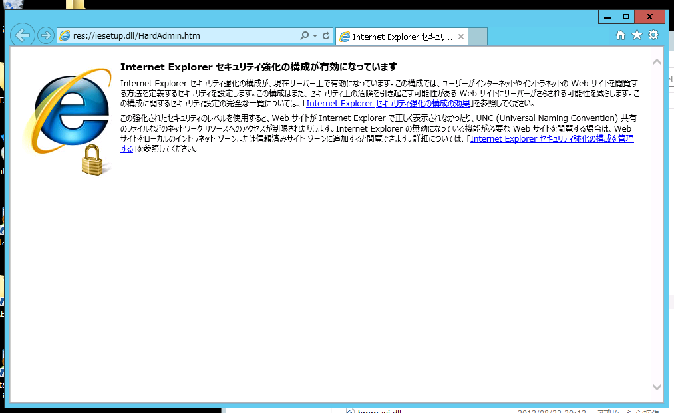Open Favorites with the star icon
674x413 pixels.
pyautogui.click(x=637, y=35)
